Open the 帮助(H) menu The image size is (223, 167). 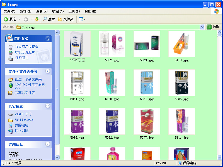(90, 11)
